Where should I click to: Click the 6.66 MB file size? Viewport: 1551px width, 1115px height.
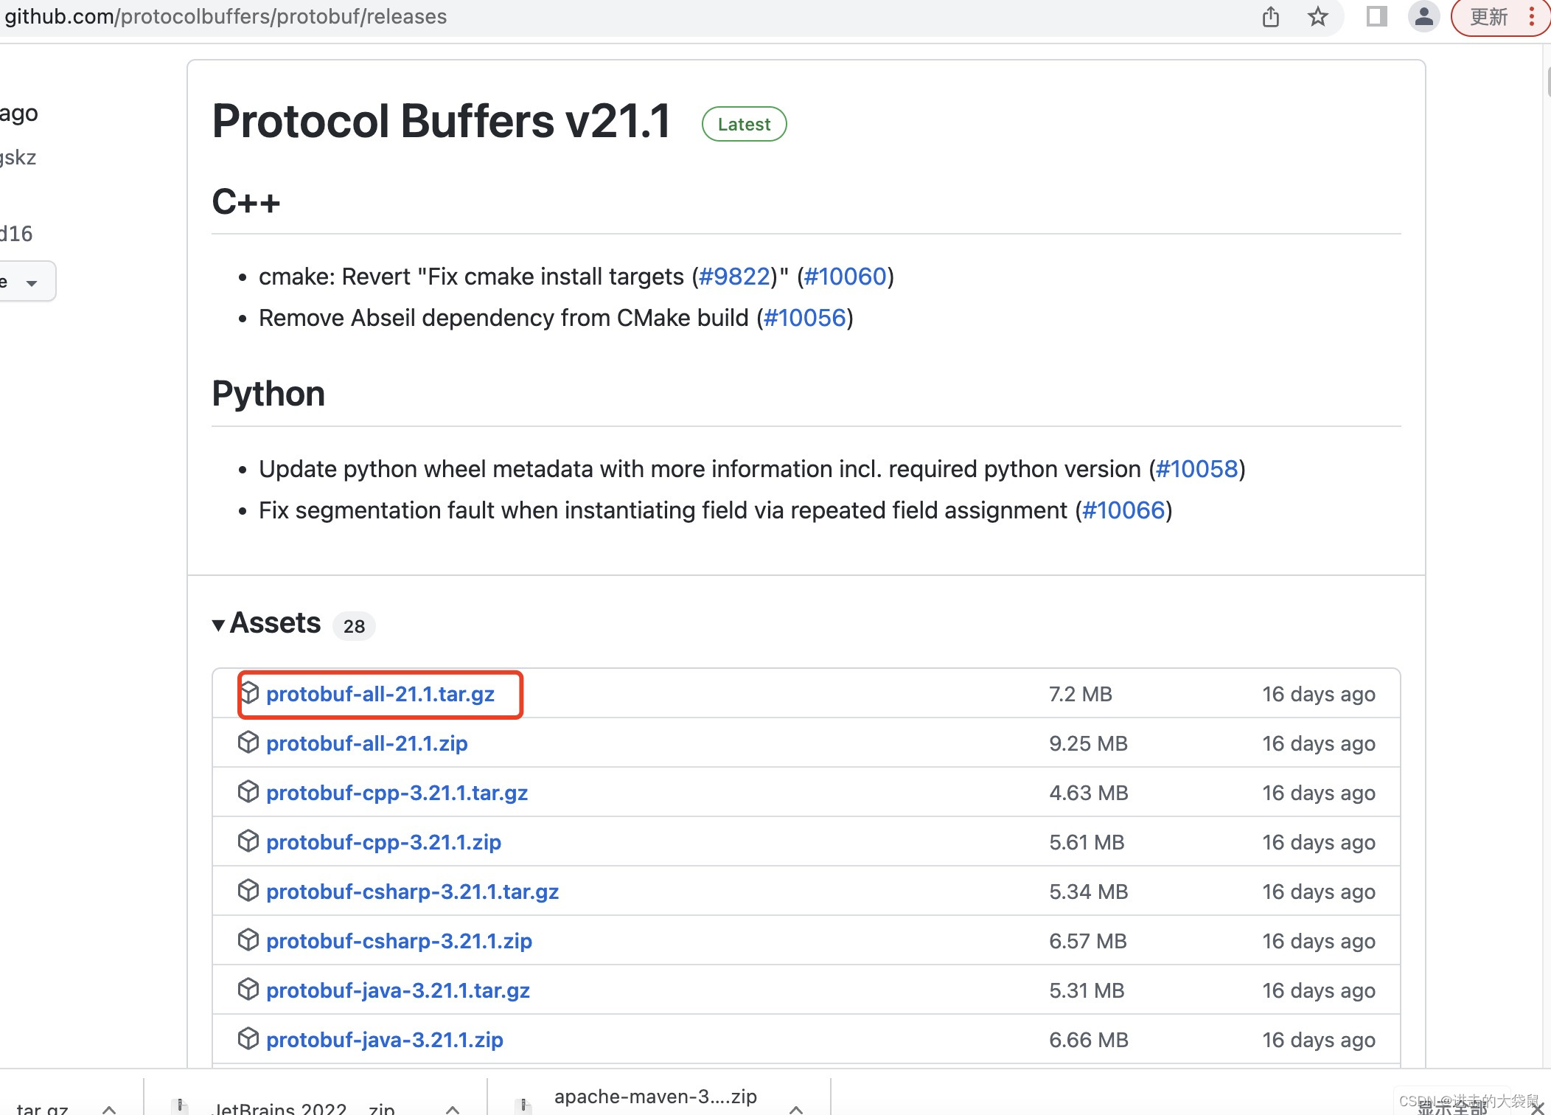point(1088,1040)
